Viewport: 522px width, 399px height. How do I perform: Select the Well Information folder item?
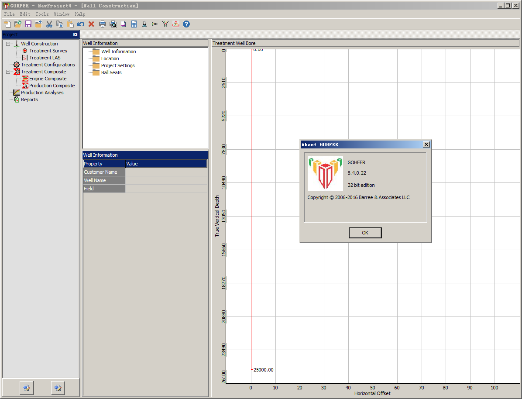[x=119, y=52]
